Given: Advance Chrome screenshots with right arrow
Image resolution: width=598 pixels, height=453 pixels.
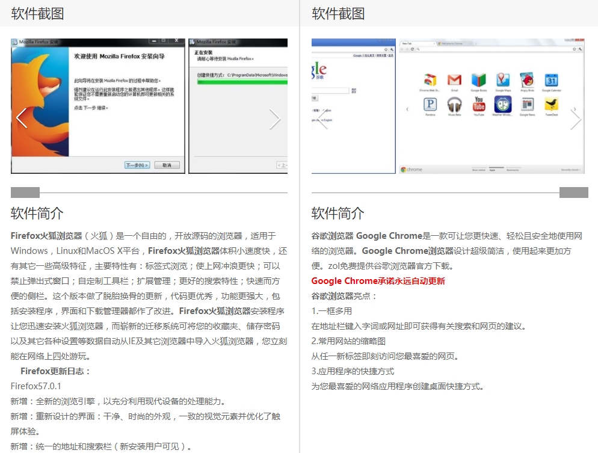Looking at the screenshot, I should [x=576, y=119].
